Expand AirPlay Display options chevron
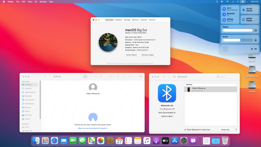The image size is (261, 147). 257,20
